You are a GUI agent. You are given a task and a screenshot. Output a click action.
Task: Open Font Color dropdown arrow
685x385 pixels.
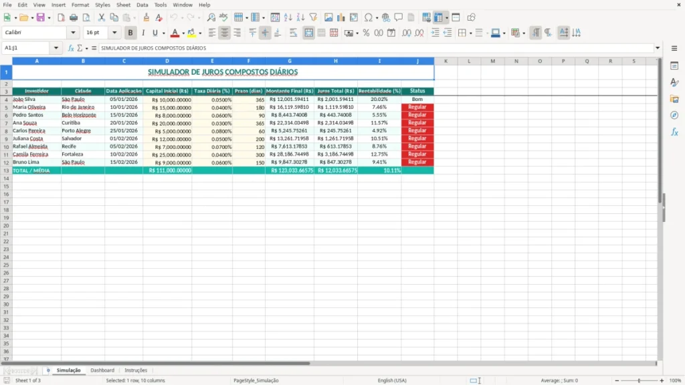coord(183,33)
